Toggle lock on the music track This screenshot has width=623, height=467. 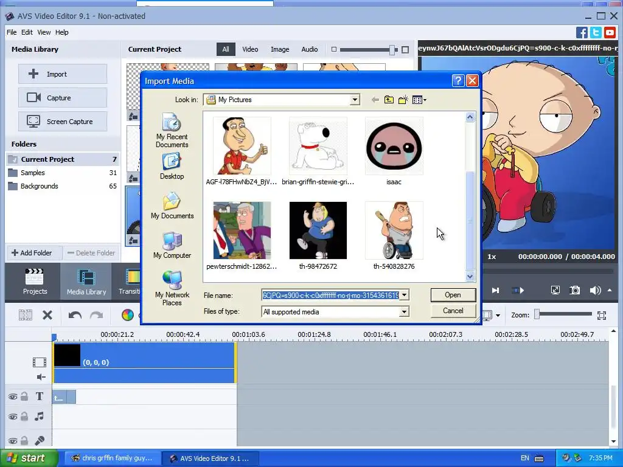coord(24,416)
